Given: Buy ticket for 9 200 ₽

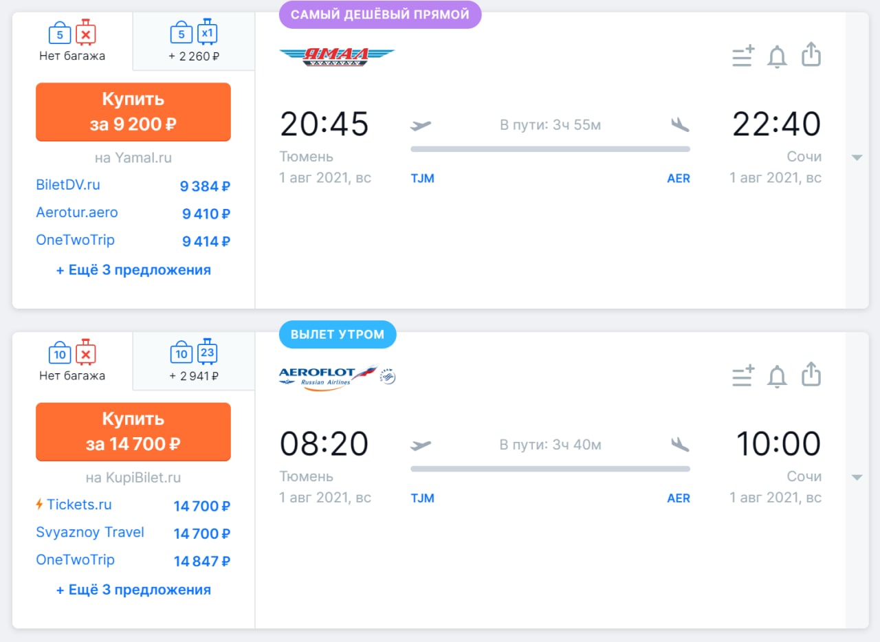Looking at the screenshot, I should (x=133, y=112).
